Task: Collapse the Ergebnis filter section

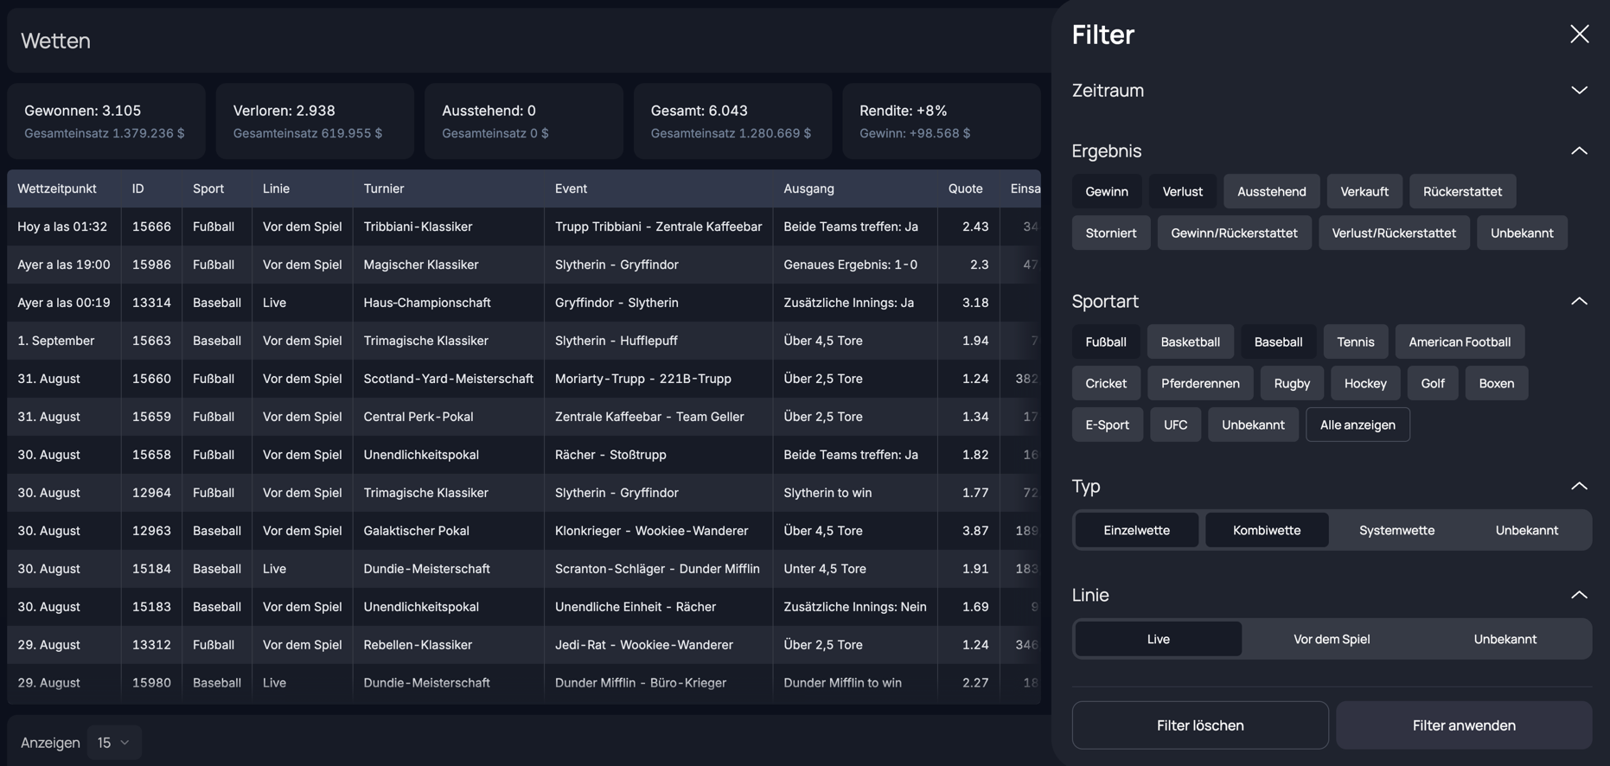Action: point(1579,151)
